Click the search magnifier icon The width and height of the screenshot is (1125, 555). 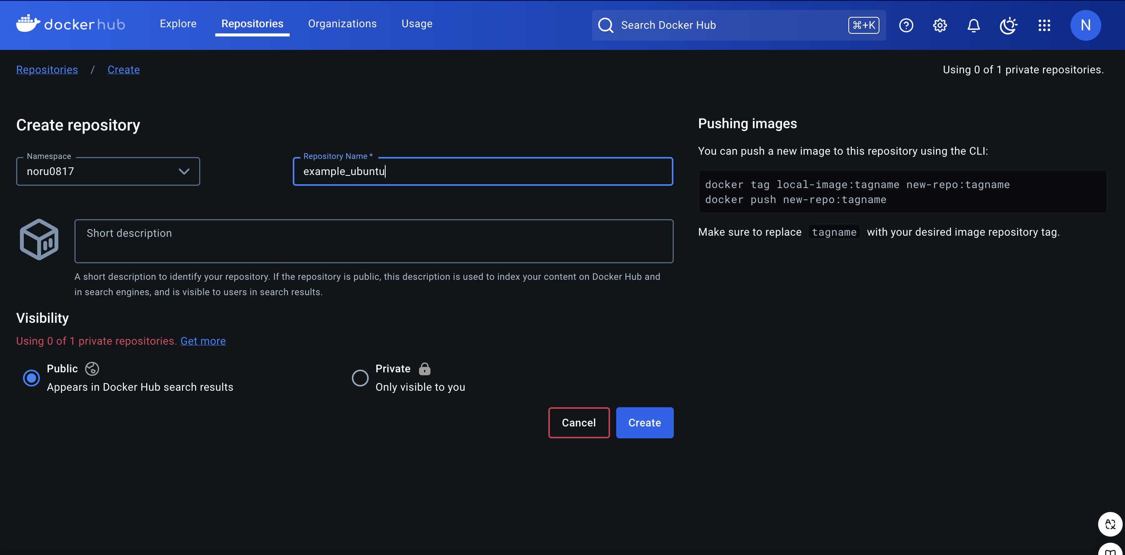coord(605,25)
